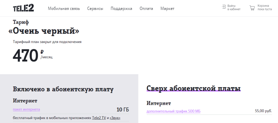Click the Войти в кабинет text

click(x=234, y=7)
